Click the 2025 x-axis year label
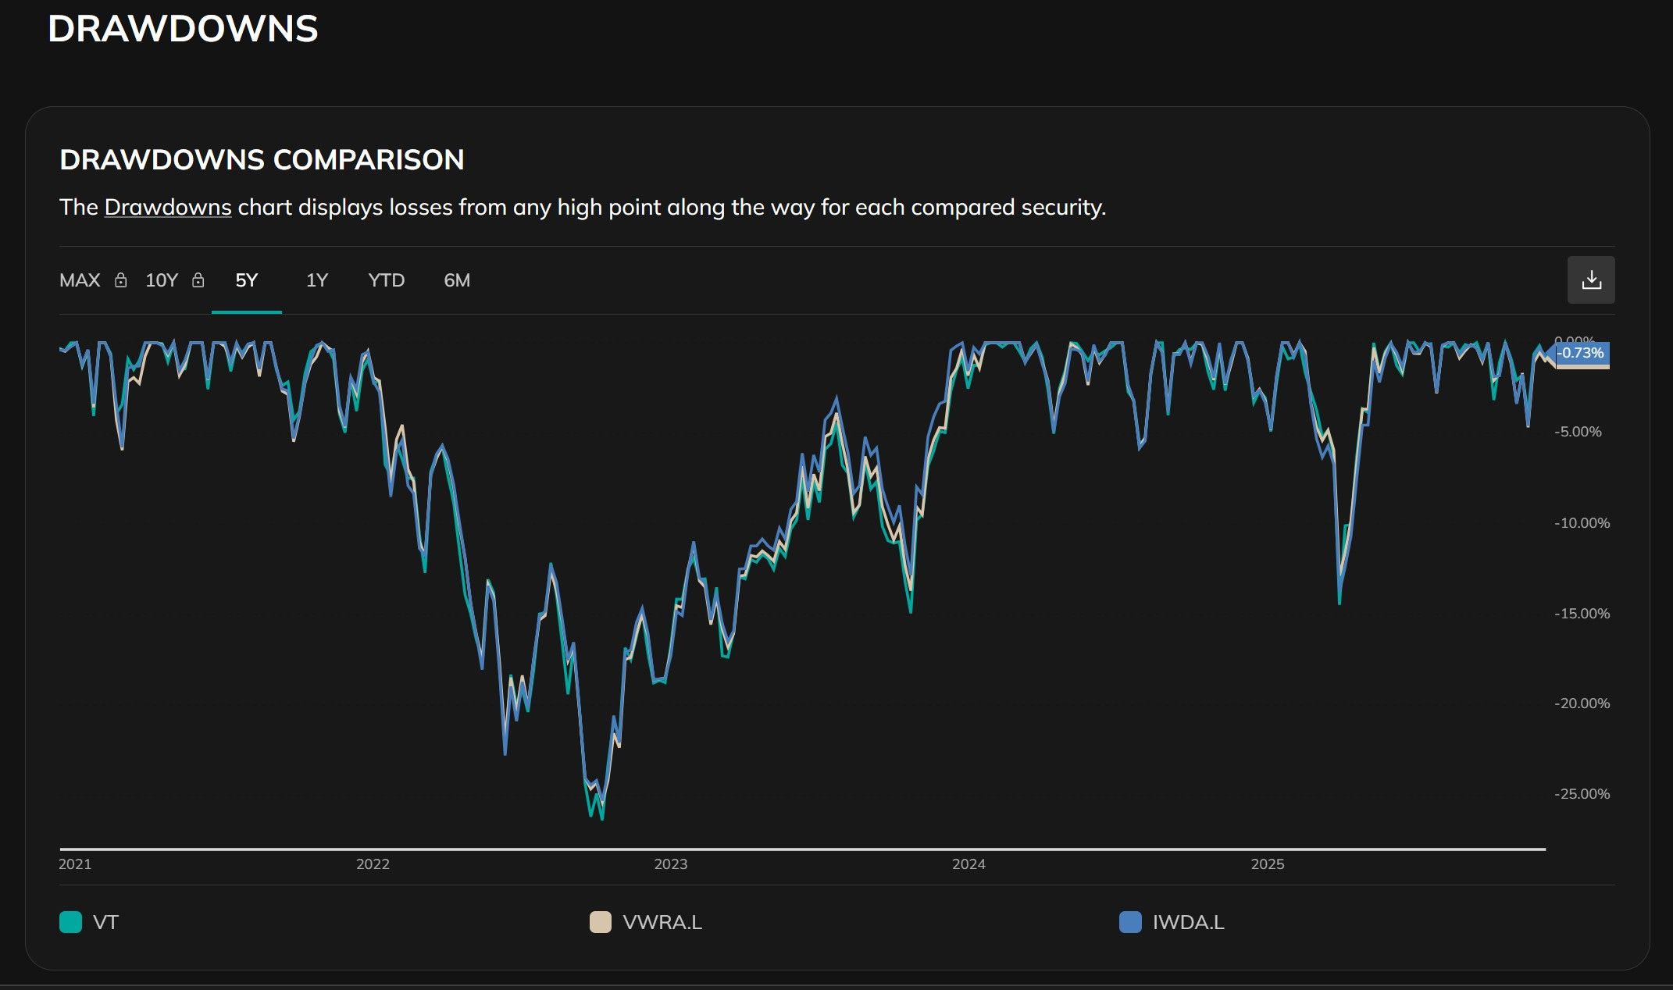Viewport: 1673px width, 990px height. coord(1267,864)
